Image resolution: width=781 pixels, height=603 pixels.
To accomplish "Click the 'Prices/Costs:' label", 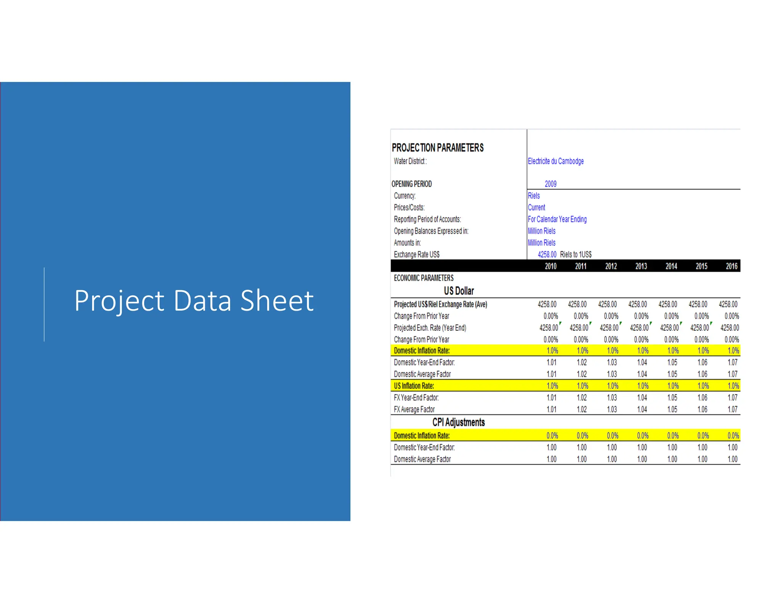I will point(409,208).
